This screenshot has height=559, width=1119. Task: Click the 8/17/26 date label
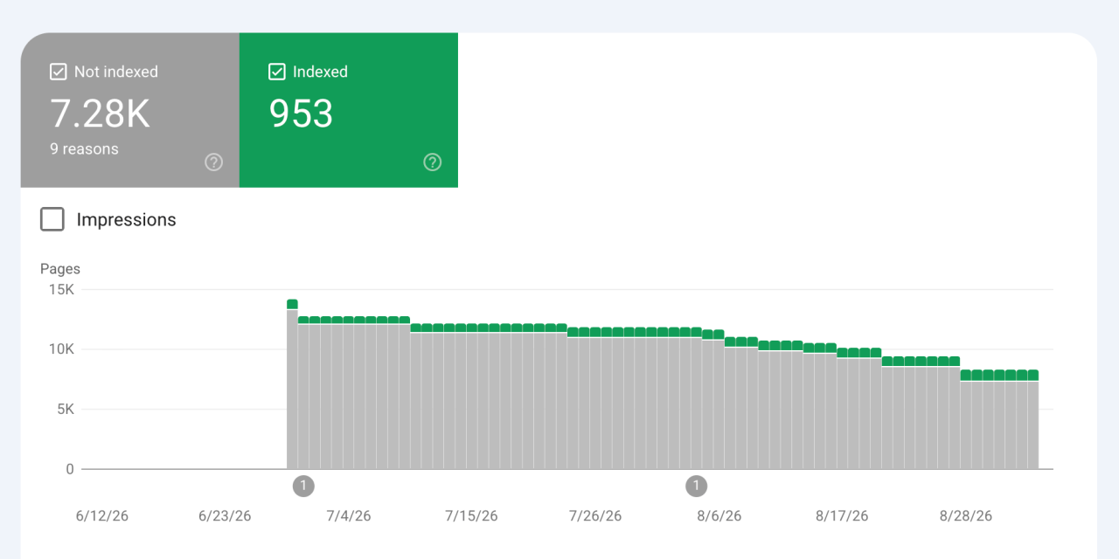coord(843,516)
